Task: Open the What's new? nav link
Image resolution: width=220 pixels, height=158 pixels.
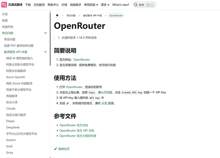Action: [121, 5]
